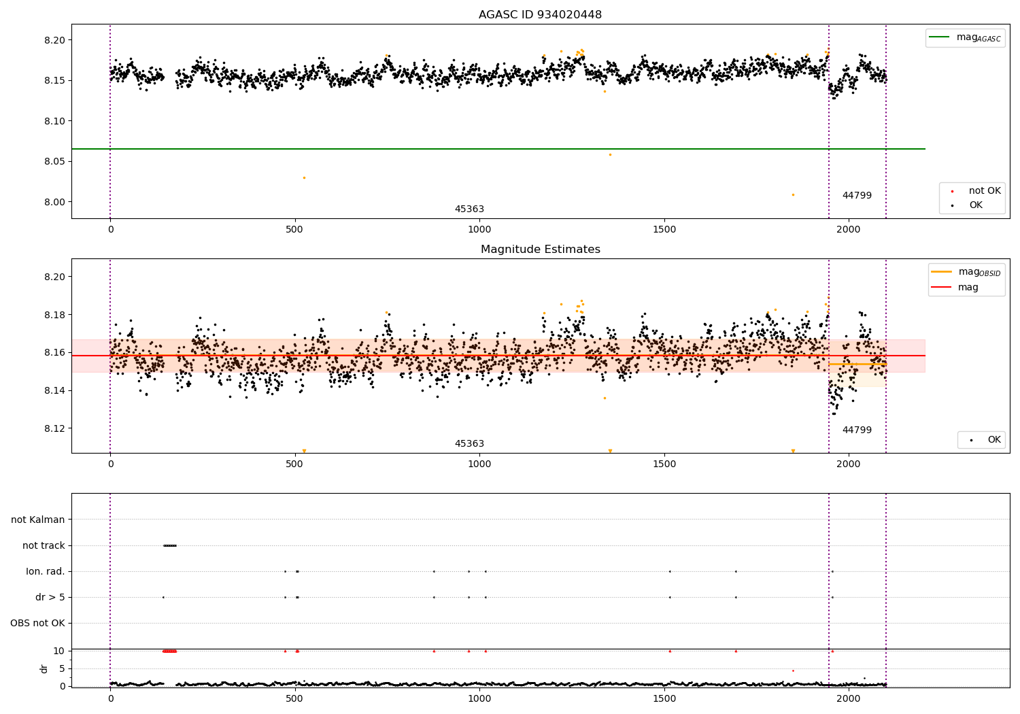Click obsid label 44799 in top plot
Image resolution: width=1020 pixels, height=714 pixels.
click(857, 196)
